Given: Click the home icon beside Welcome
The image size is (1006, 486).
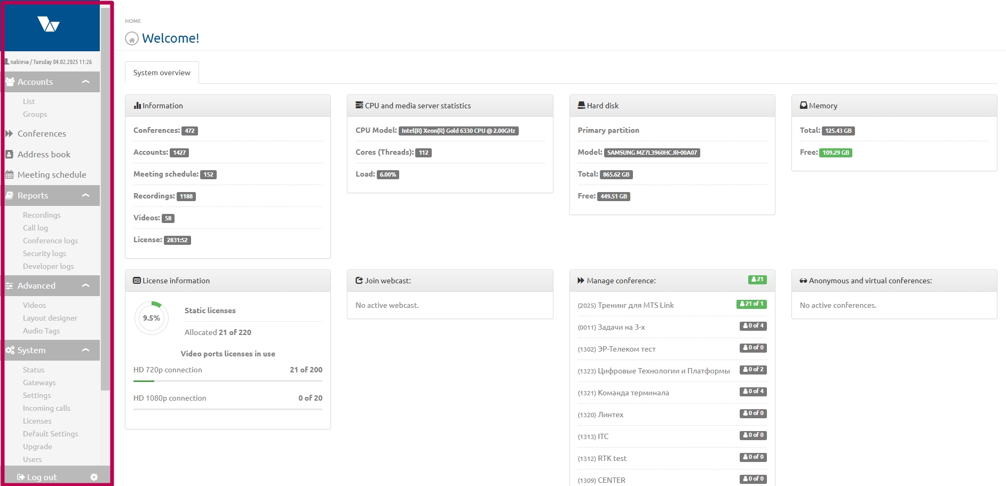Looking at the screenshot, I should [x=131, y=39].
